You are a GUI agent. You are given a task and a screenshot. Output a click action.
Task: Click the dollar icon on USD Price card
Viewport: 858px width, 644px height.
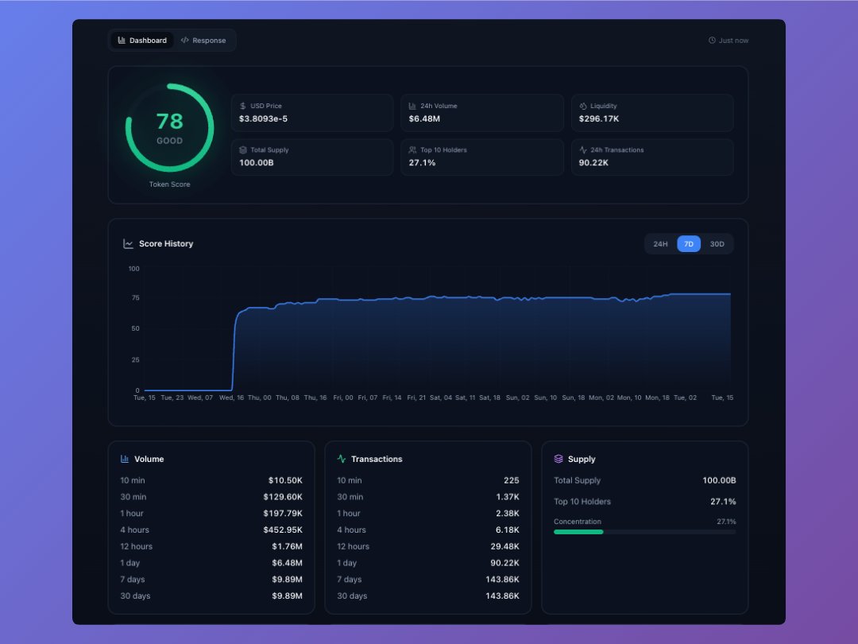click(243, 106)
